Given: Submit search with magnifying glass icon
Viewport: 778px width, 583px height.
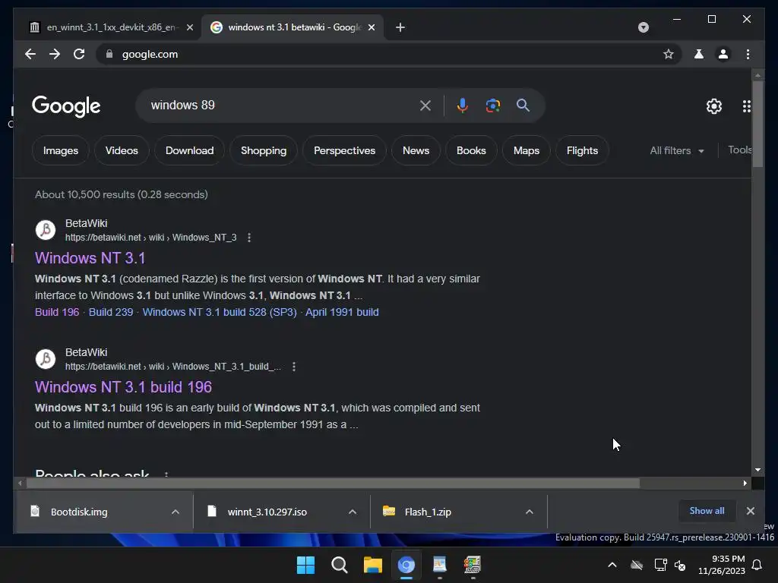Looking at the screenshot, I should click(523, 105).
